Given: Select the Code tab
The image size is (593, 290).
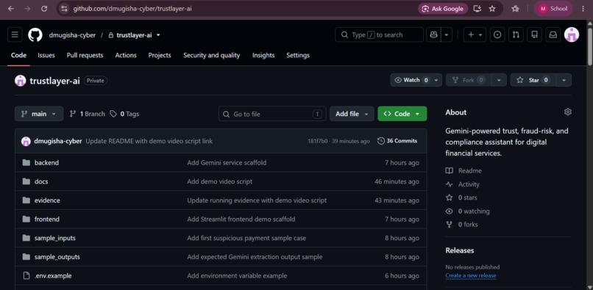Looking at the screenshot, I should pos(18,55).
